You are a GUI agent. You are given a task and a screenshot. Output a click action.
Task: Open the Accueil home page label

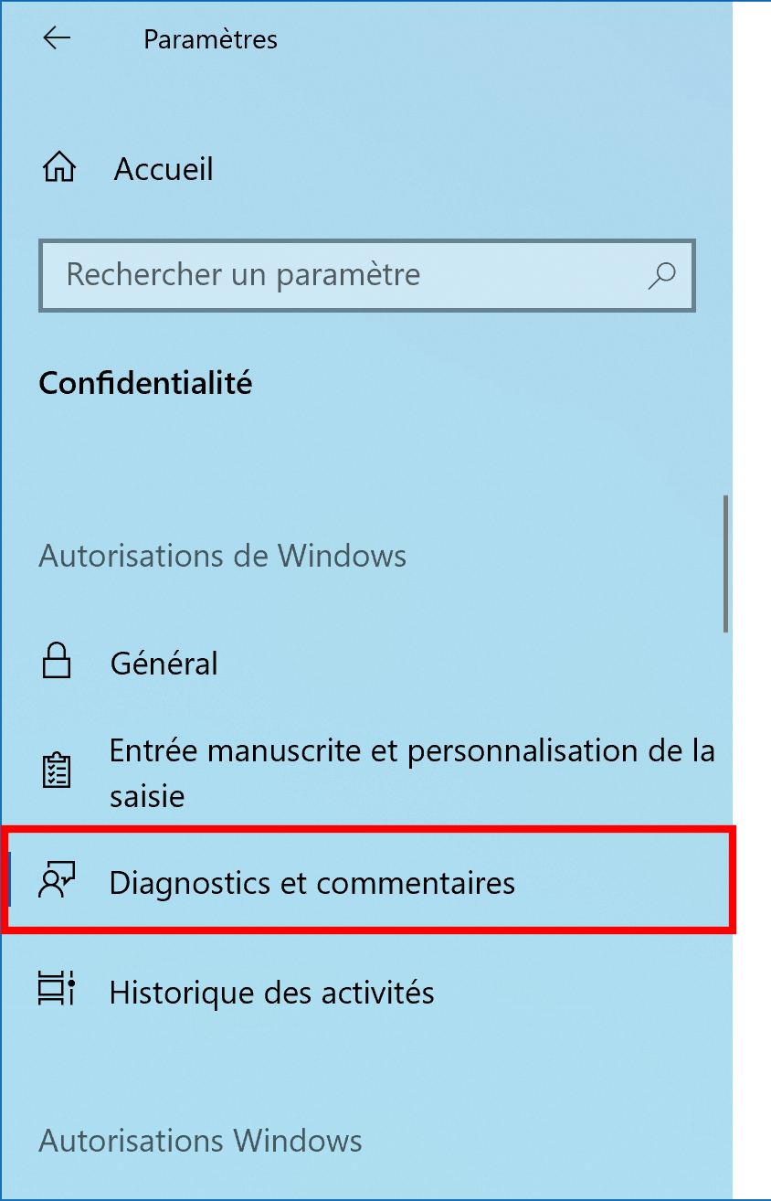(164, 169)
